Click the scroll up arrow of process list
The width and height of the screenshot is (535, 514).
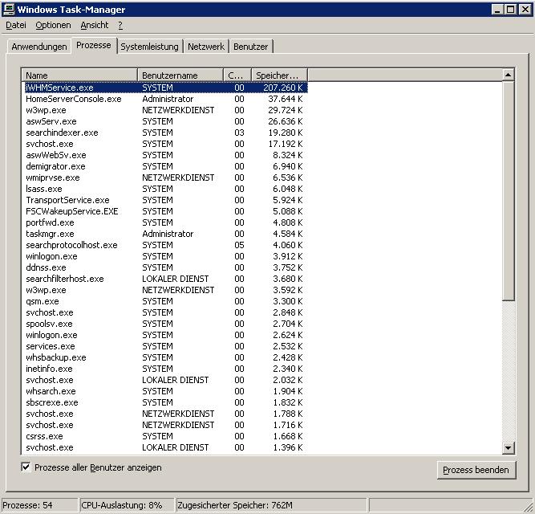508,75
